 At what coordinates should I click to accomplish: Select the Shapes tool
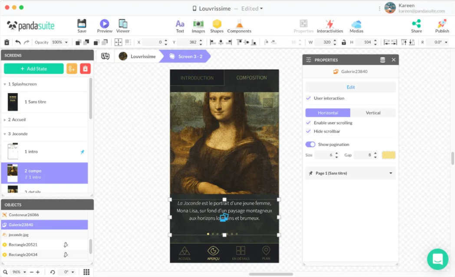(217, 24)
